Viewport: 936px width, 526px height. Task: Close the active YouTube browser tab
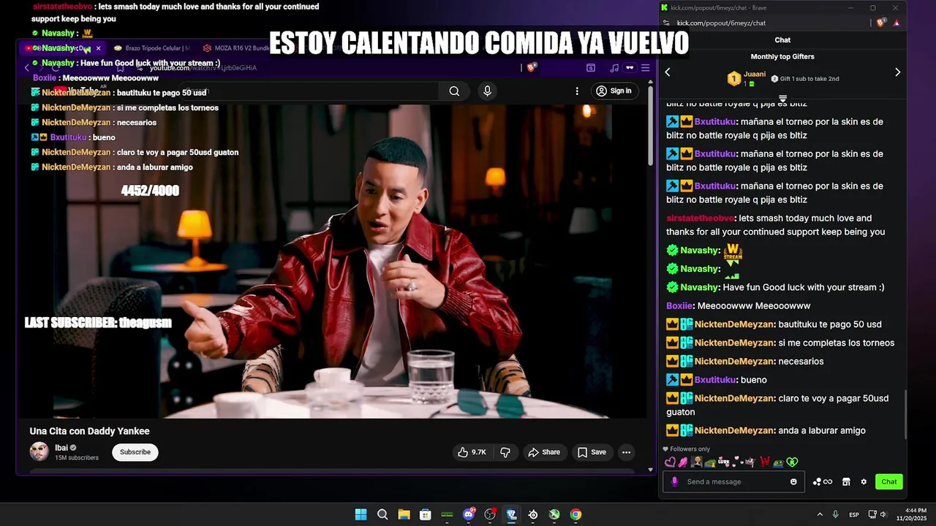(x=99, y=48)
